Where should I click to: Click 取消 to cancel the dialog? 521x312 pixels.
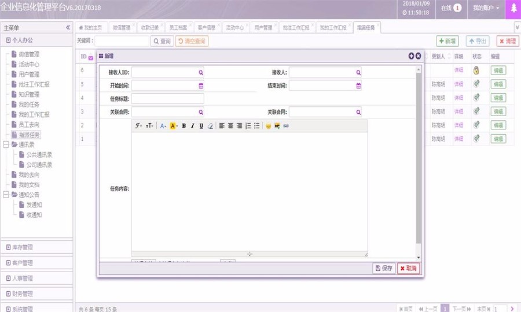coord(408,268)
